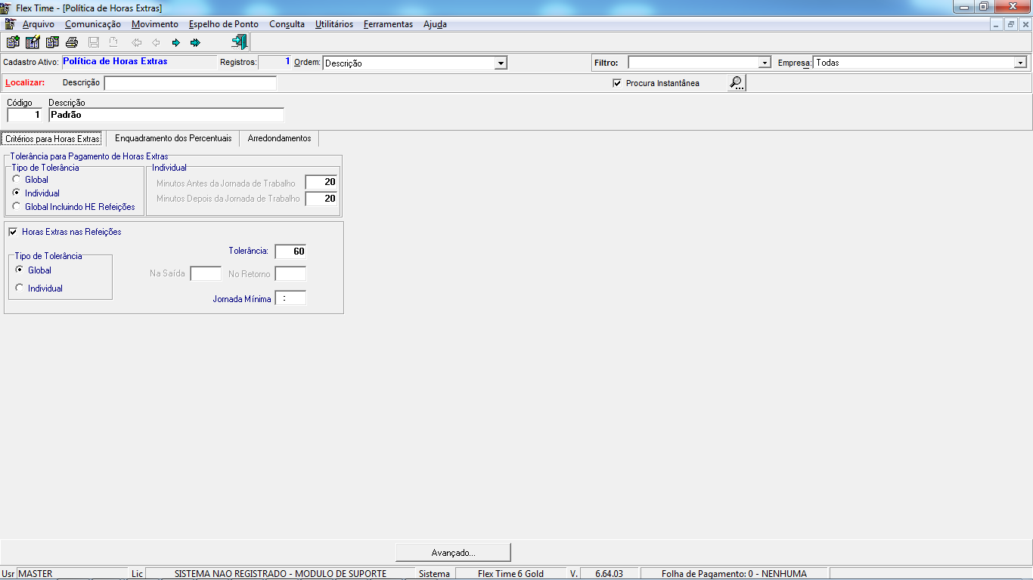Screen dimensions: 1033x580
Task: Click Folha de Pagamento status entry
Action: (734, 574)
